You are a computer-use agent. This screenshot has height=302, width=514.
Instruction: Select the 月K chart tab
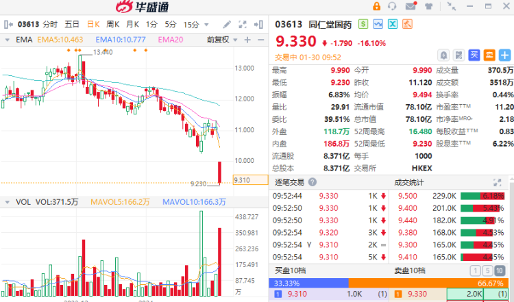(133, 24)
